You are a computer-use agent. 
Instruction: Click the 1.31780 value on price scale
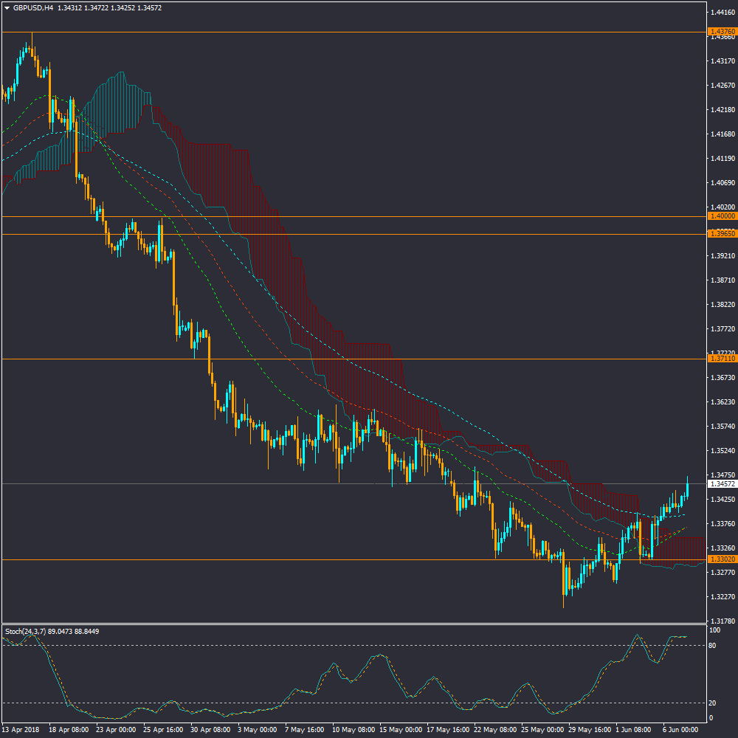click(722, 621)
